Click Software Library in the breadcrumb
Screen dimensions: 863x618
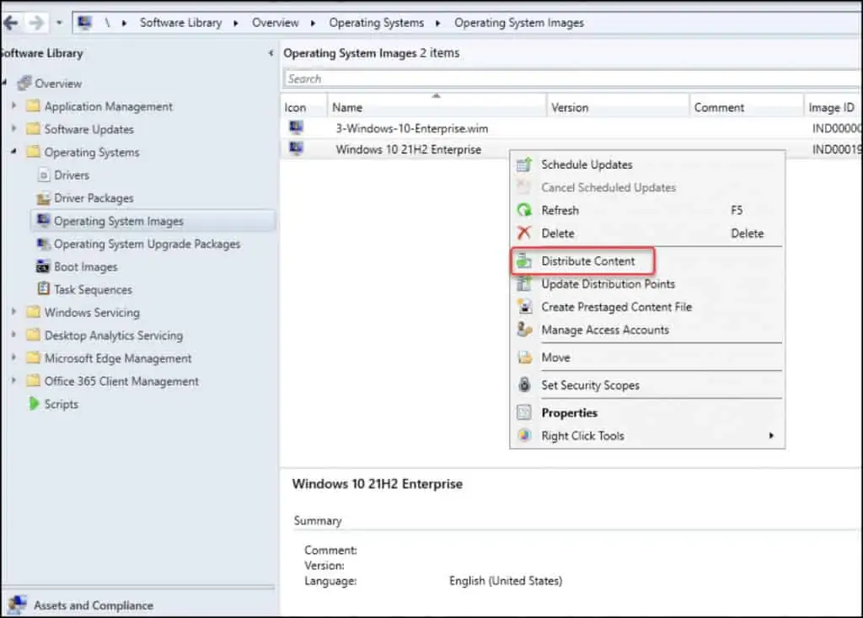point(180,23)
